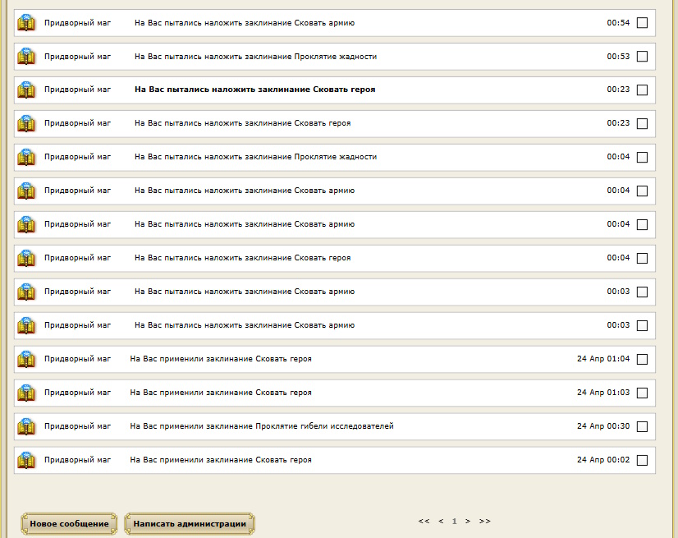678x538 pixels.
Task: Open the bold unread Сковать героя message
Action: (254, 90)
